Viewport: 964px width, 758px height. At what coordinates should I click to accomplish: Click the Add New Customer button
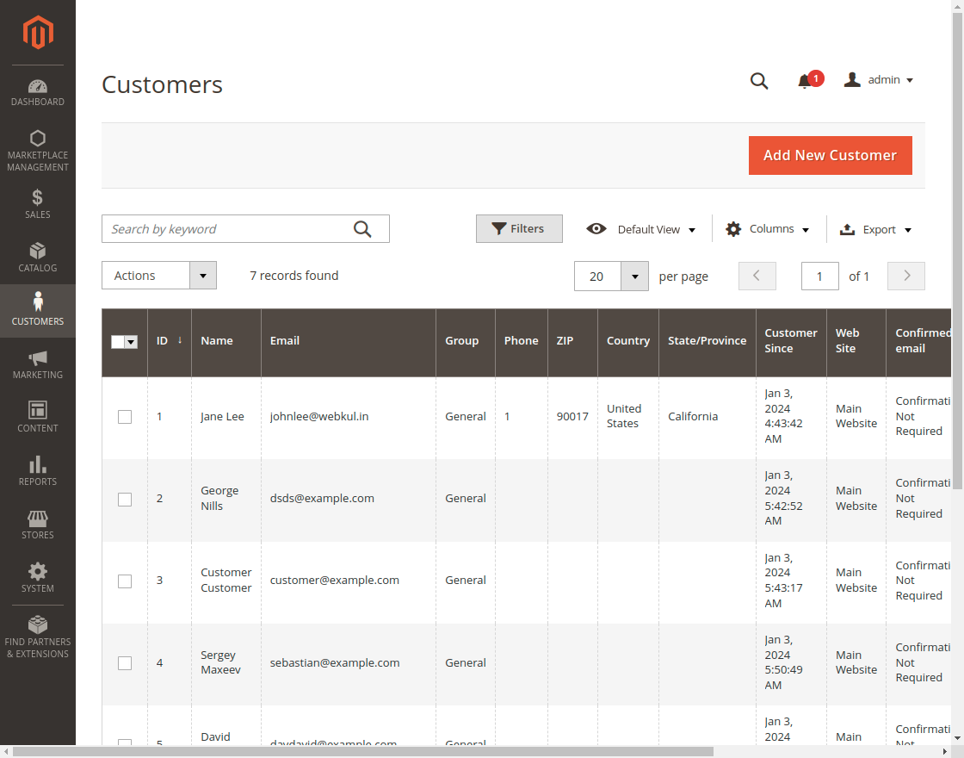830,155
